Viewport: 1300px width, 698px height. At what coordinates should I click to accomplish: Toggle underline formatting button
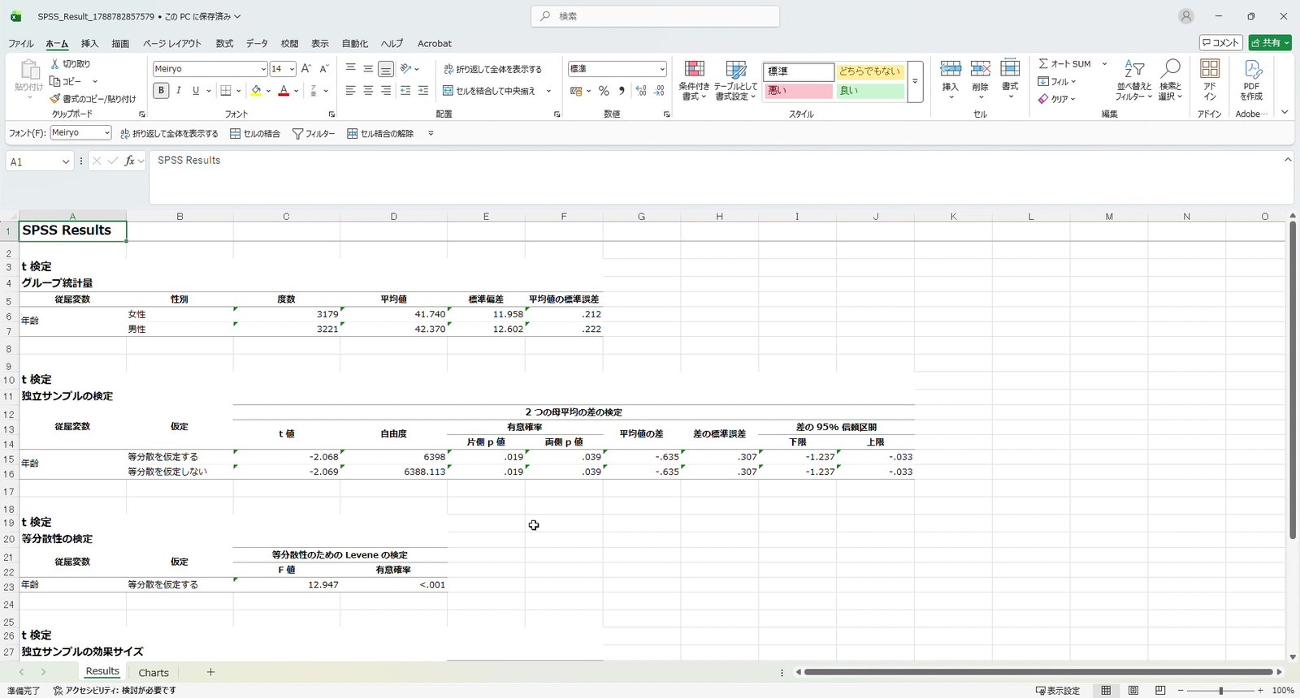tap(196, 91)
